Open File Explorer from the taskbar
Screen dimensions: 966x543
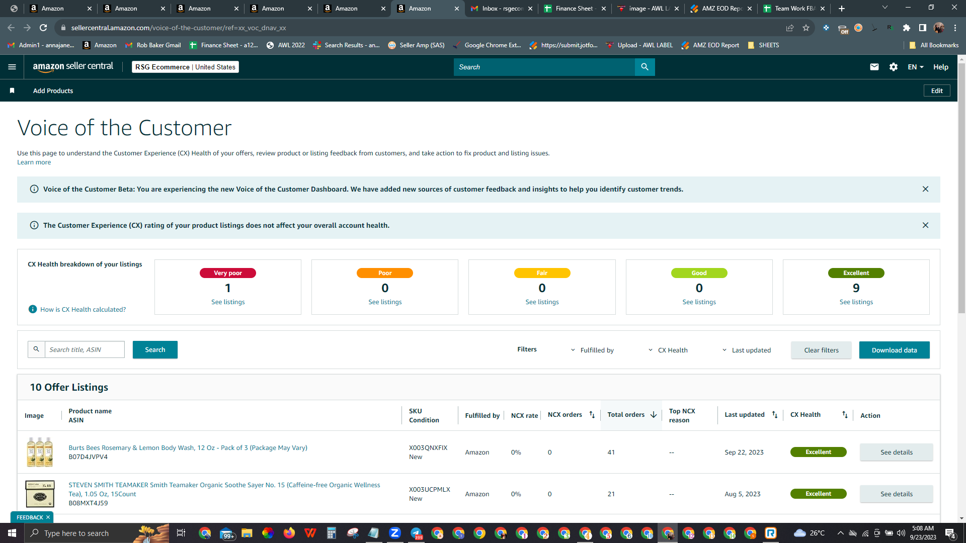pyautogui.click(x=247, y=533)
